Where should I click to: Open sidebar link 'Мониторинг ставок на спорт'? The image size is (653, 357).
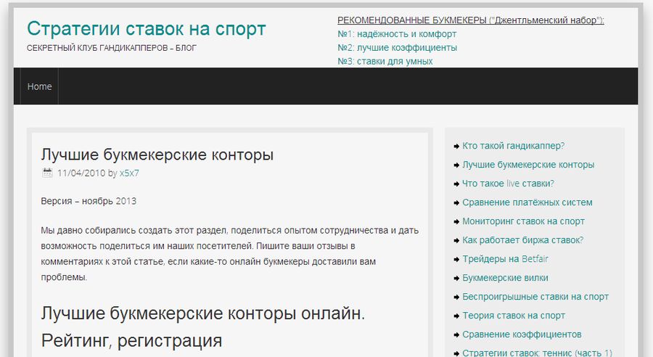point(523,221)
